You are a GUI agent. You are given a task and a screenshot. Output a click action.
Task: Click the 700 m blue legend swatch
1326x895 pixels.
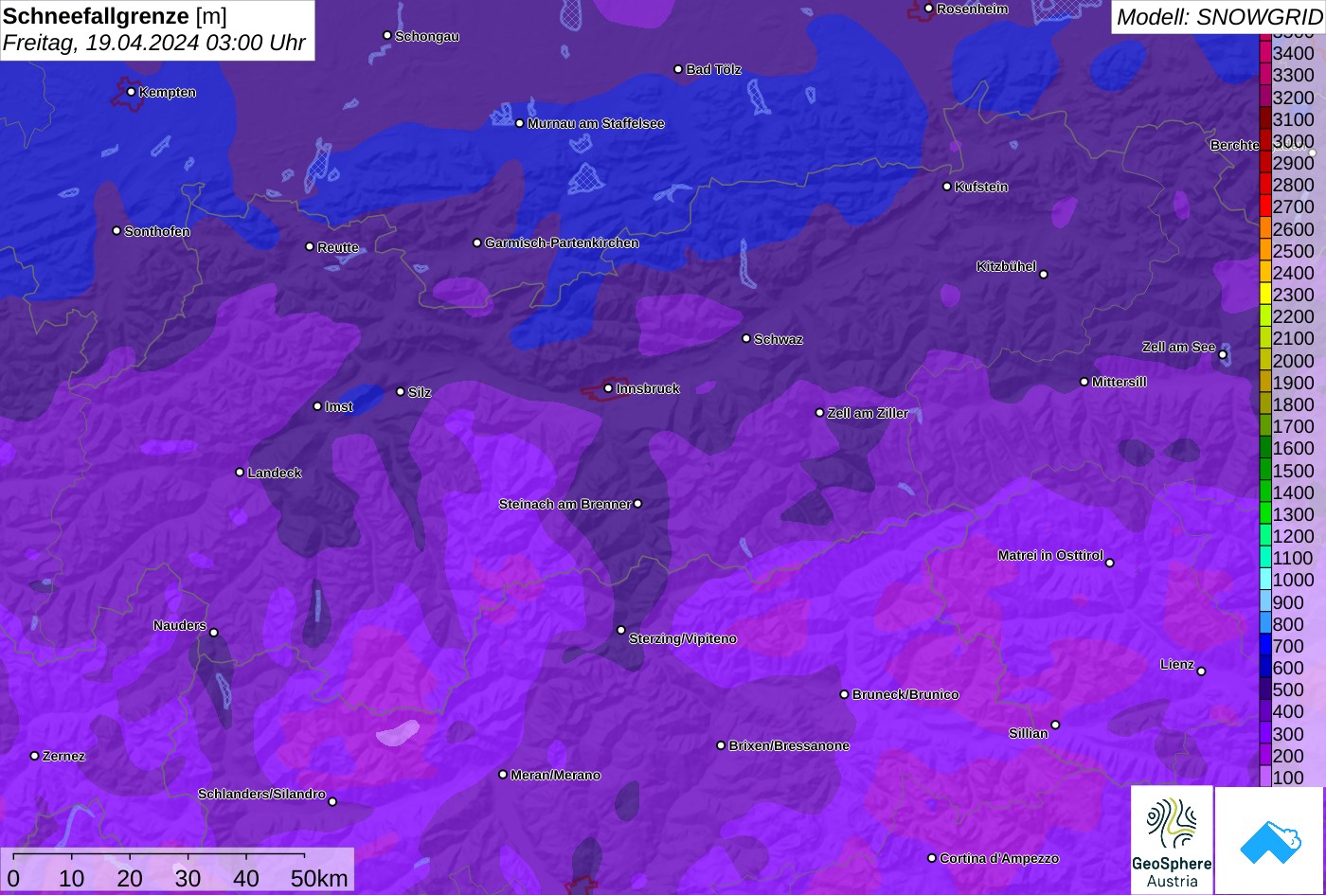coord(1264,646)
